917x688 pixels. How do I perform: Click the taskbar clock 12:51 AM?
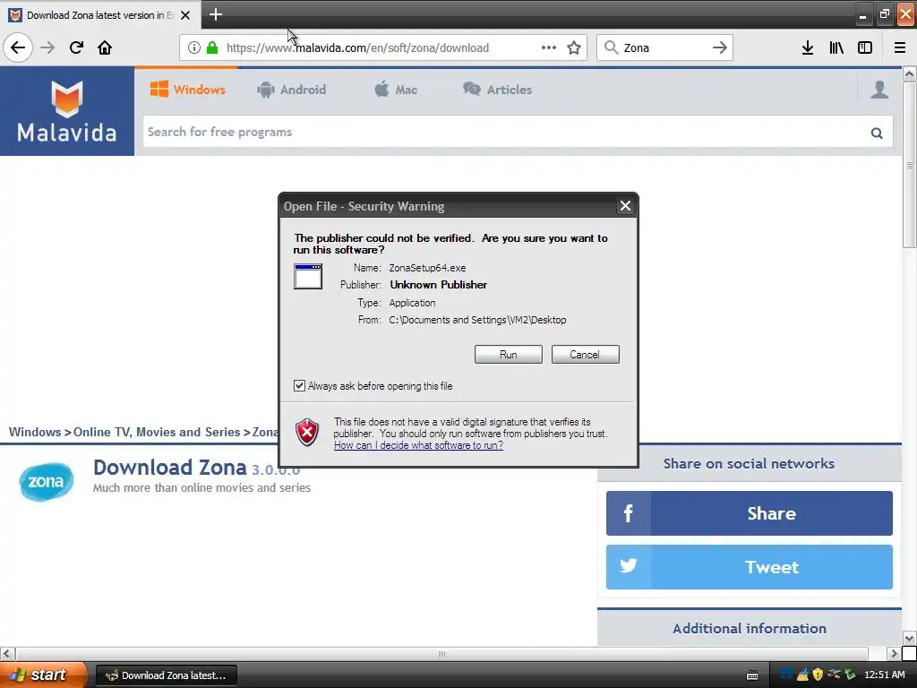tap(884, 675)
